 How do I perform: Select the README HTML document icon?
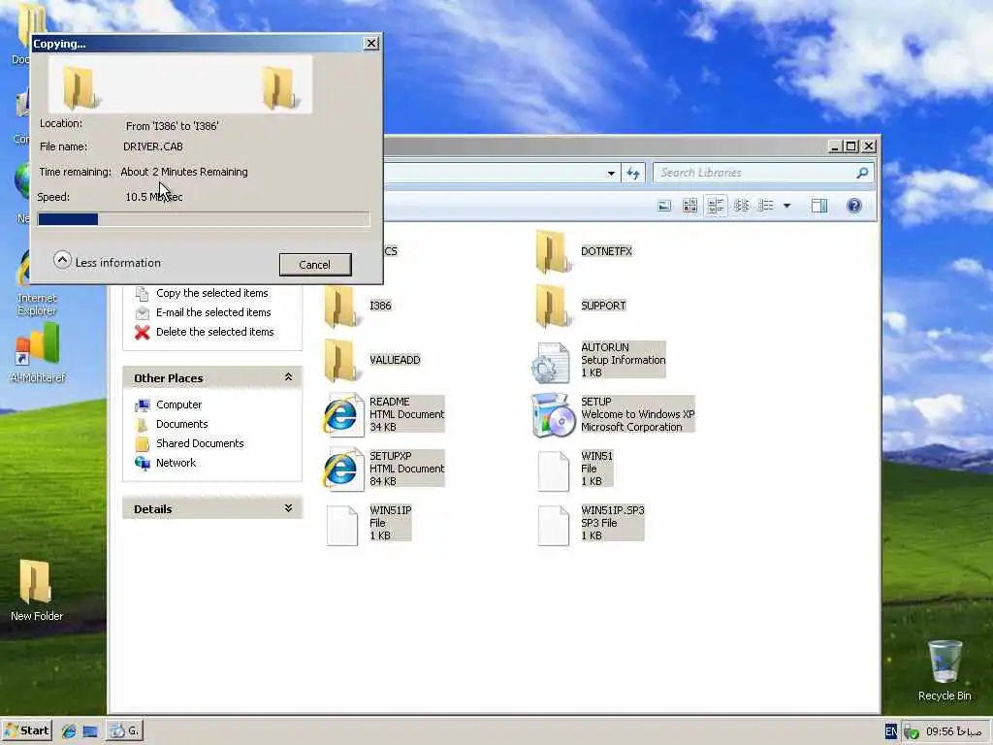(342, 415)
